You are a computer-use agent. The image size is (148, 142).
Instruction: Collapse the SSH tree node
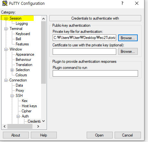point(12,96)
